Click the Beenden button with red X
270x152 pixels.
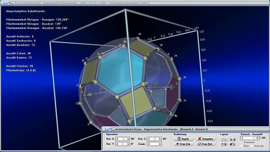[205, 139]
